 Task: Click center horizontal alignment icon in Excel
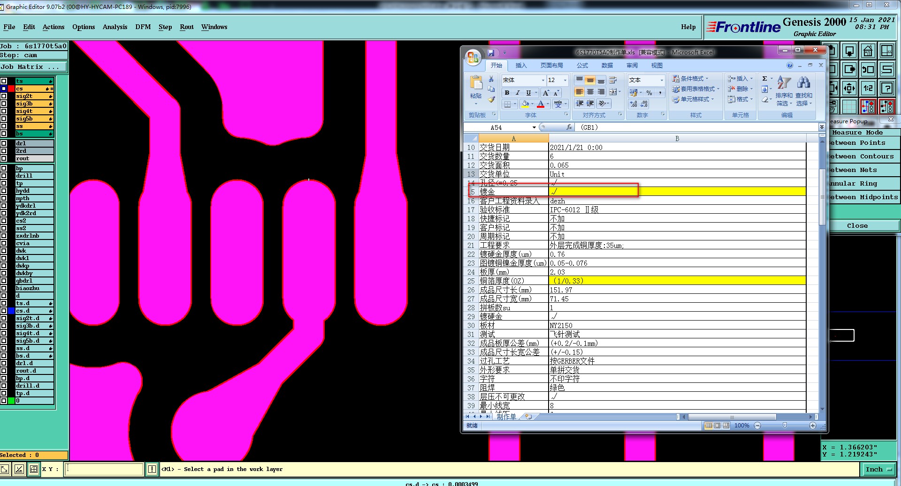point(590,92)
